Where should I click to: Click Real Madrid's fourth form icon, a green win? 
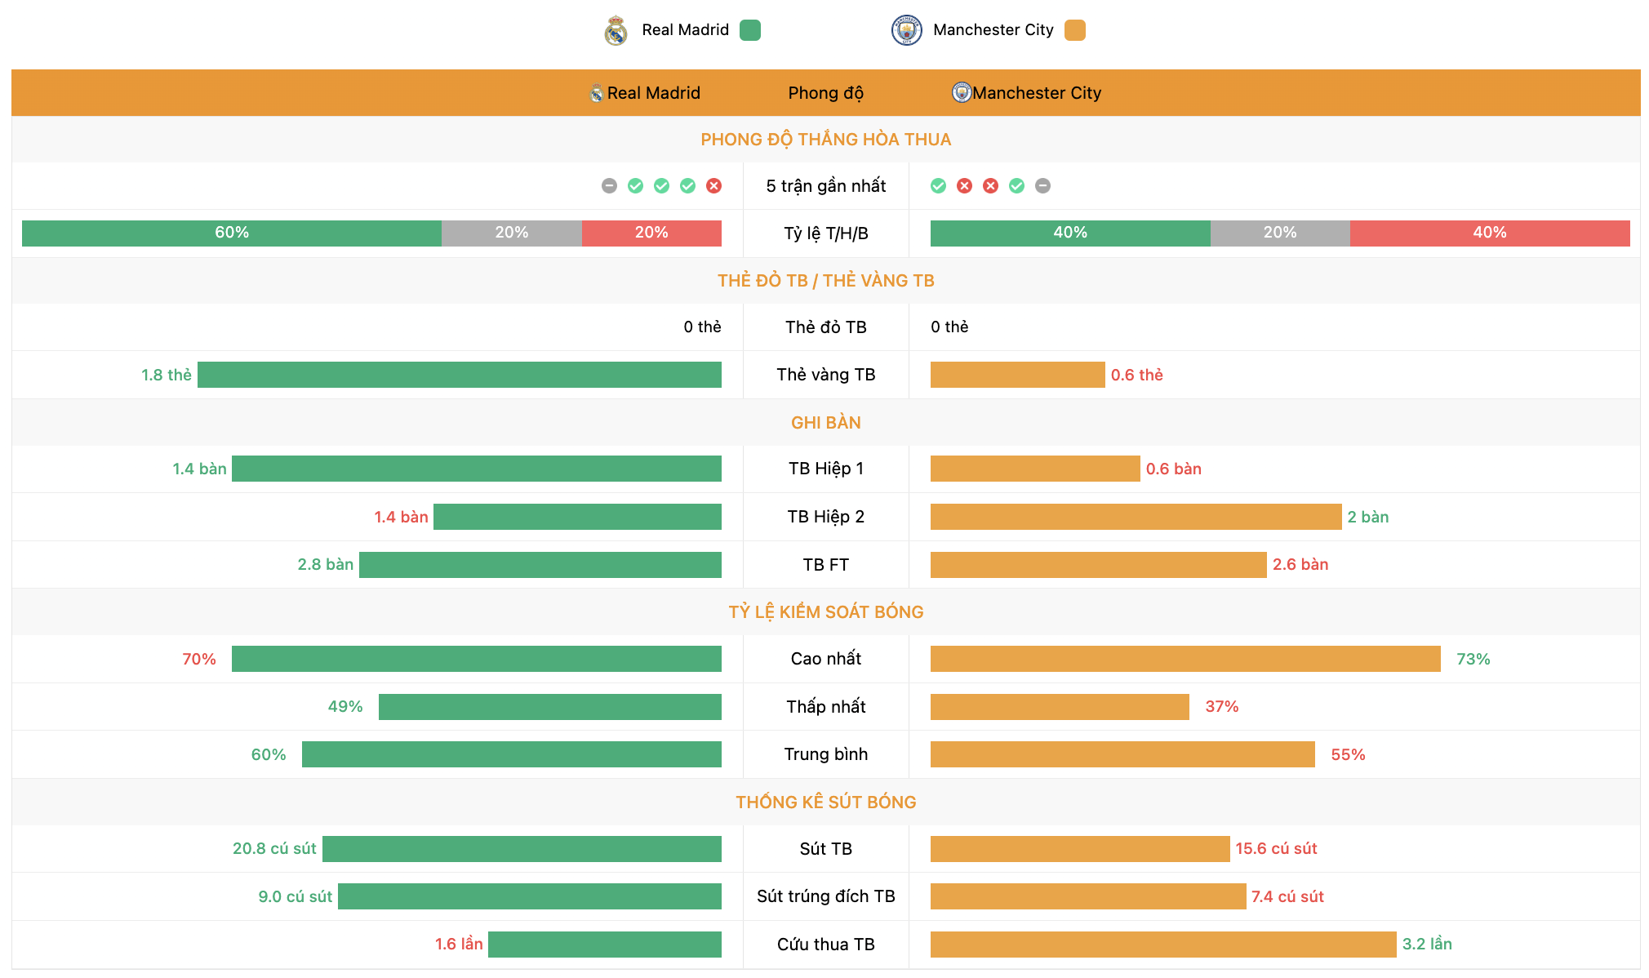[687, 186]
